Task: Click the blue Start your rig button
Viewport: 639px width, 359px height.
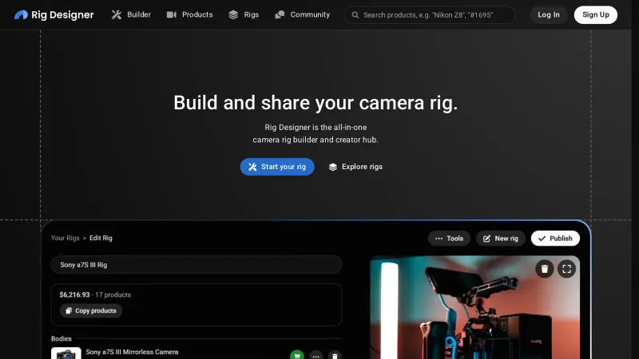Action: [x=277, y=167]
